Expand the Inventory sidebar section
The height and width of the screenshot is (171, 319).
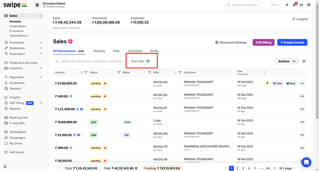point(41,68)
